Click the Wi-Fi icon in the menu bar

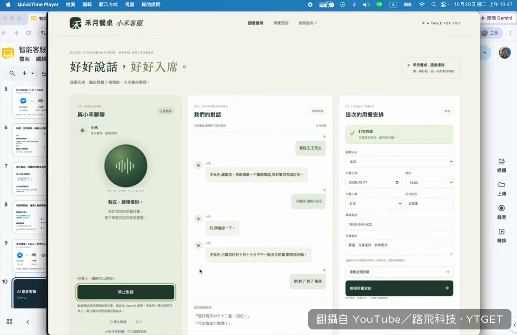(x=422, y=5)
